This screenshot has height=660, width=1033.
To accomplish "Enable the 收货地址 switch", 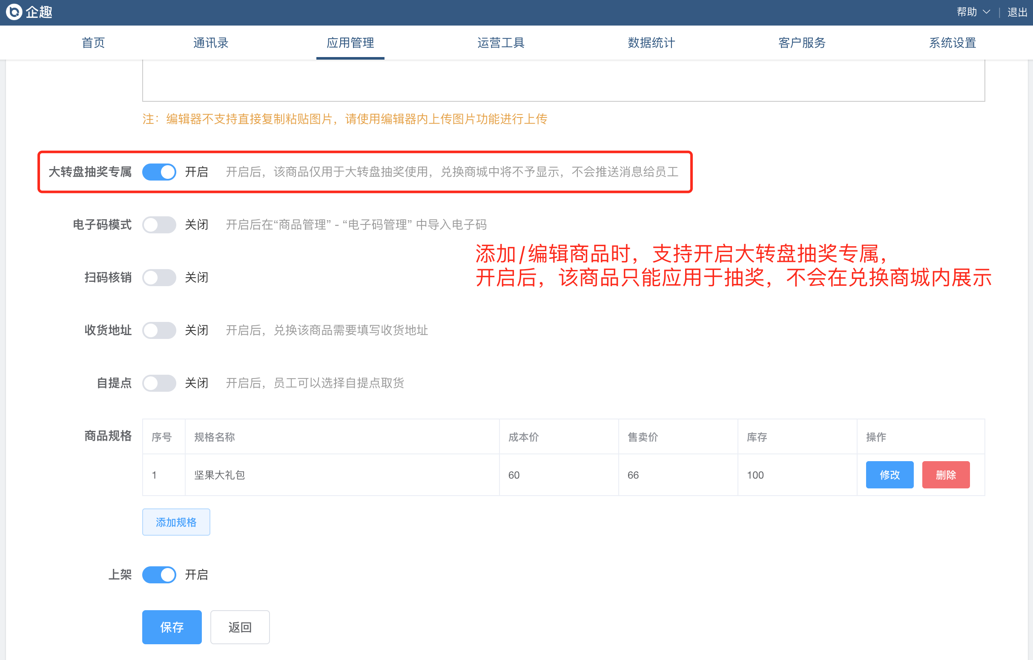I will [159, 330].
